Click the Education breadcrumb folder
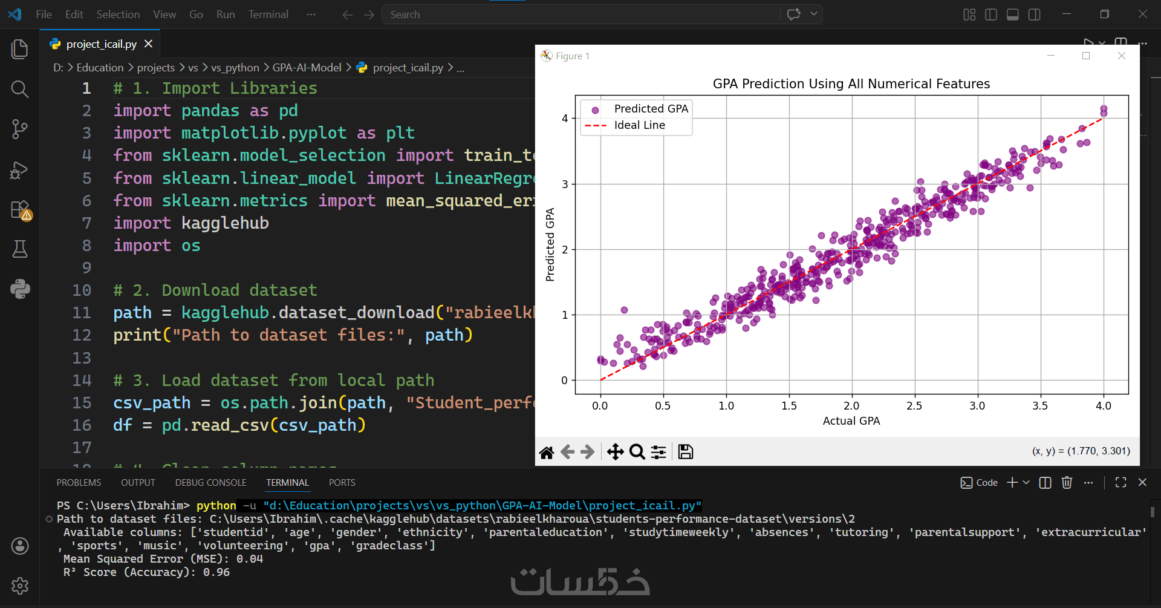Image resolution: width=1161 pixels, height=608 pixels. click(100, 68)
